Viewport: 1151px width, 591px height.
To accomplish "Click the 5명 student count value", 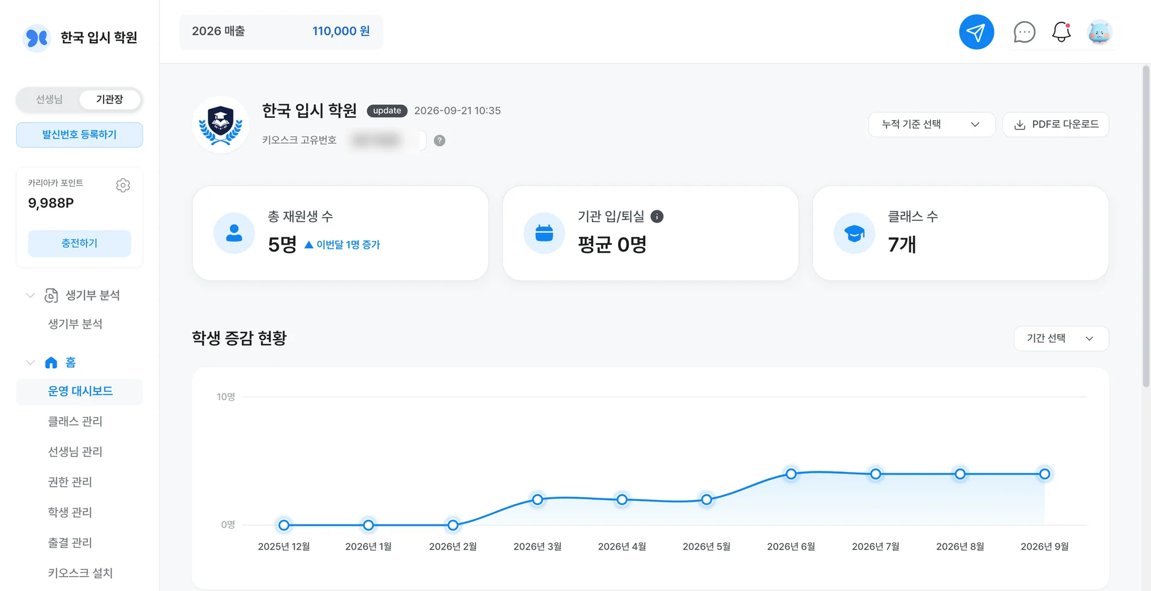I will [282, 245].
